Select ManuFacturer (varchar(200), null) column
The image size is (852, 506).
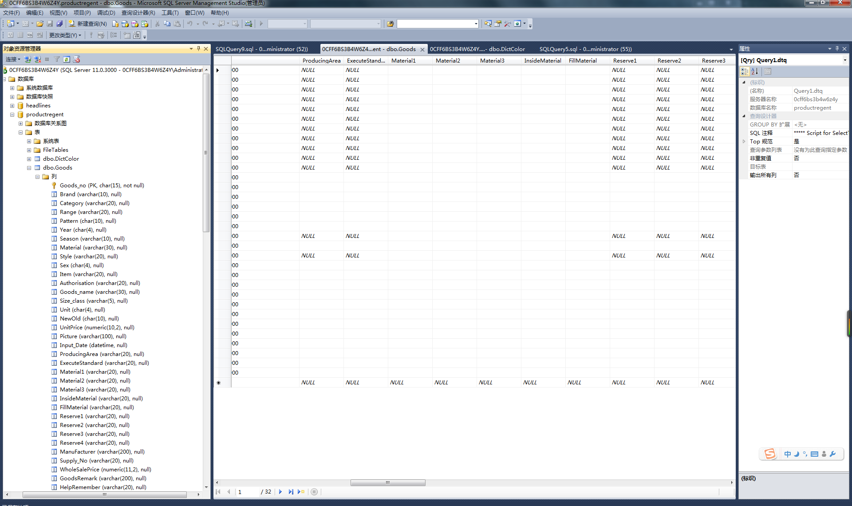102,452
